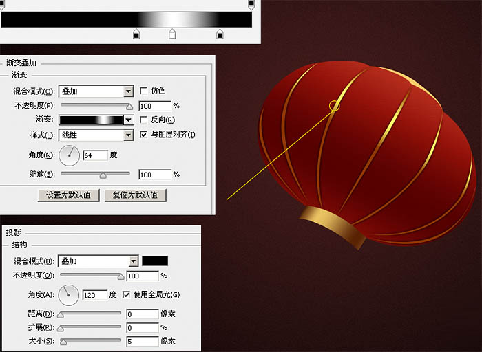Click the 大小 field showing 5
Viewport: 482px width, 352px height.
tap(143, 341)
